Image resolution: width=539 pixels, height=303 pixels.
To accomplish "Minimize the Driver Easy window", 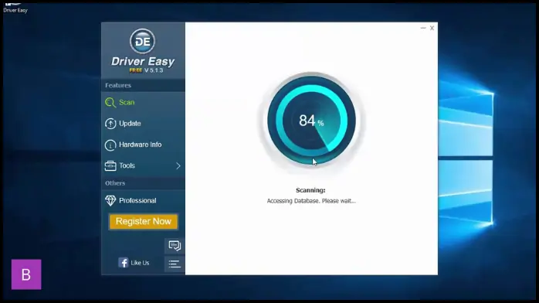I will (x=423, y=28).
